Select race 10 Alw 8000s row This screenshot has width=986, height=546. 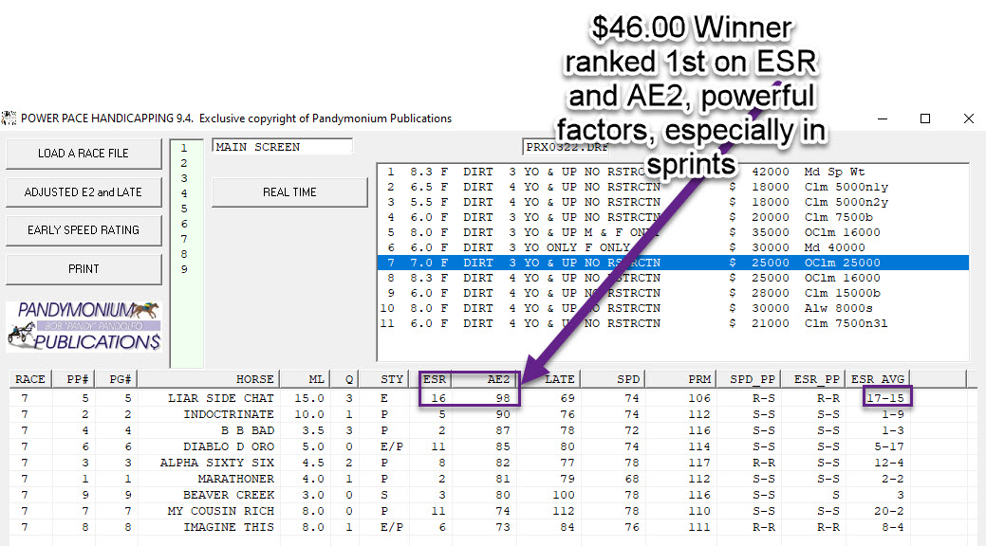pos(673,308)
